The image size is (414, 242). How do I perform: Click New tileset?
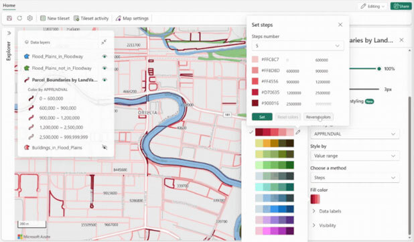[x=55, y=18]
